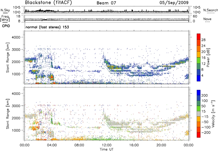Click the "12:00" time tick label
The image size is (218, 151).
(x=107, y=145)
